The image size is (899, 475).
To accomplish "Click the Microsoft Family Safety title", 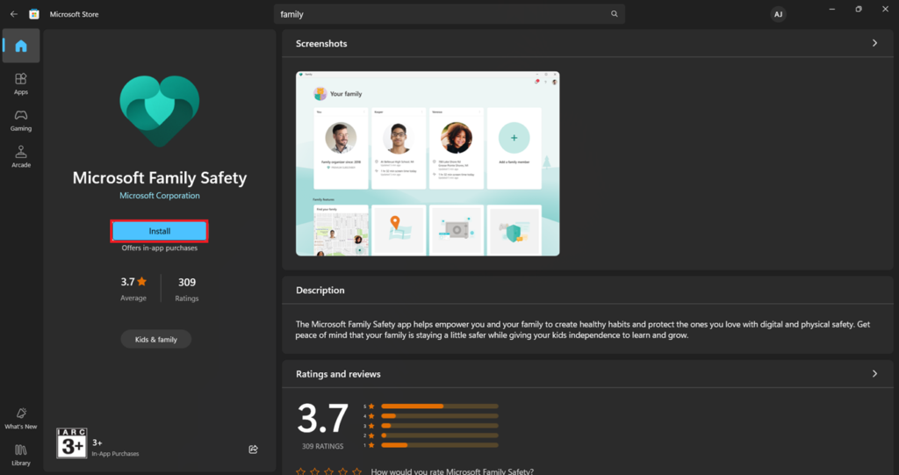I will (160, 178).
